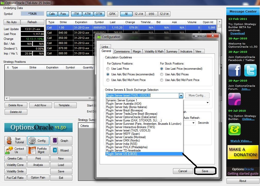The width and height of the screenshot is (260, 186).
Task: Launch the Wizard icon button
Action: click(x=61, y=150)
